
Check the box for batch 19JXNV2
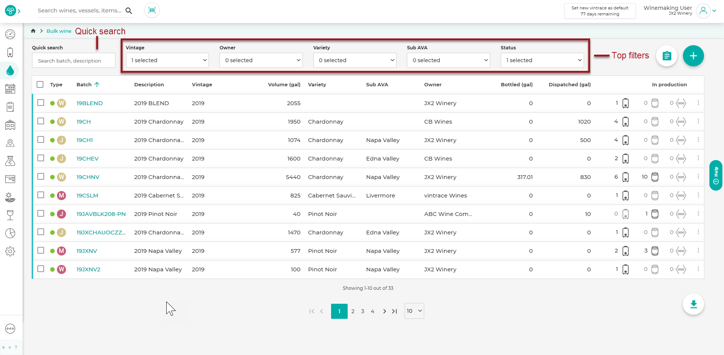(41, 269)
